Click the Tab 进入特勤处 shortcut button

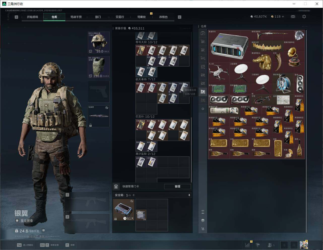click(25, 245)
